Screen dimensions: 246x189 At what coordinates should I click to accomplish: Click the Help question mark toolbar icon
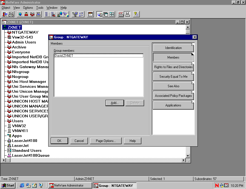tap(136, 14)
